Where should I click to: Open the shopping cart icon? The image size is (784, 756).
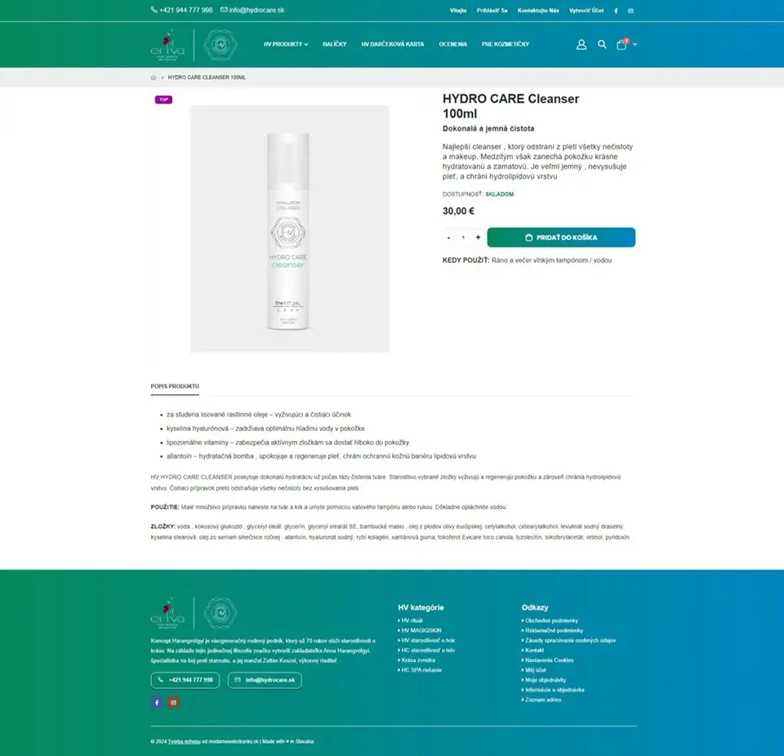tap(621, 45)
